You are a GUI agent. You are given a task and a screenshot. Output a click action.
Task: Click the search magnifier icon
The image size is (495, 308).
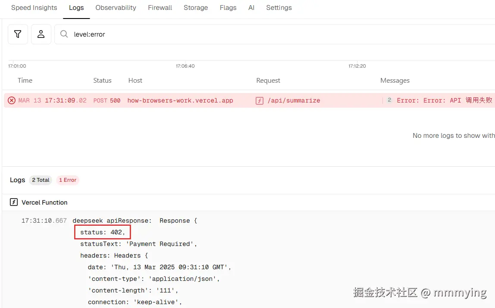coord(64,34)
